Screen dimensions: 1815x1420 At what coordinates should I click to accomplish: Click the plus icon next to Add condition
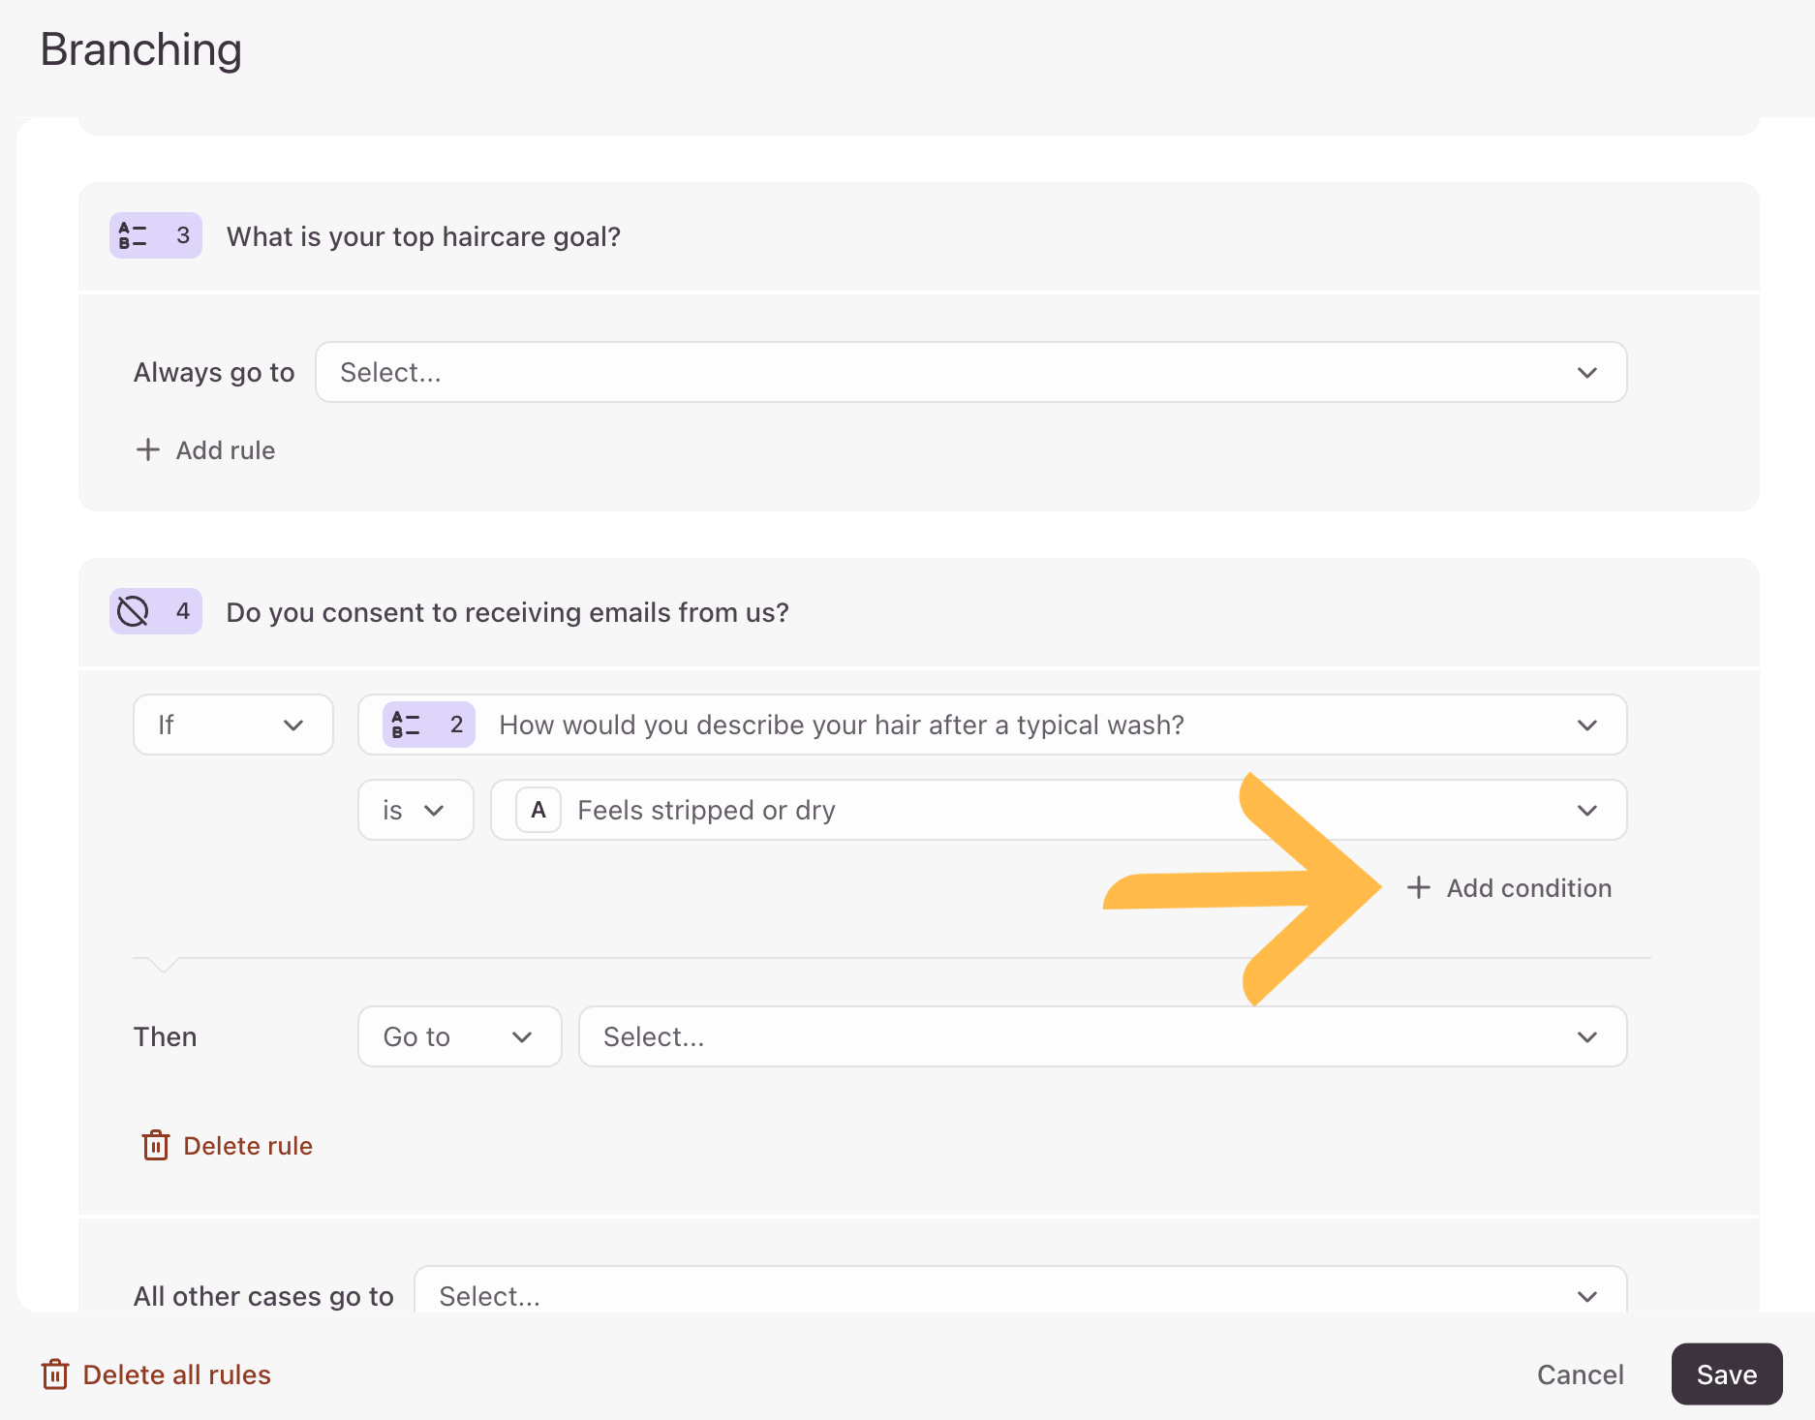click(x=1418, y=888)
